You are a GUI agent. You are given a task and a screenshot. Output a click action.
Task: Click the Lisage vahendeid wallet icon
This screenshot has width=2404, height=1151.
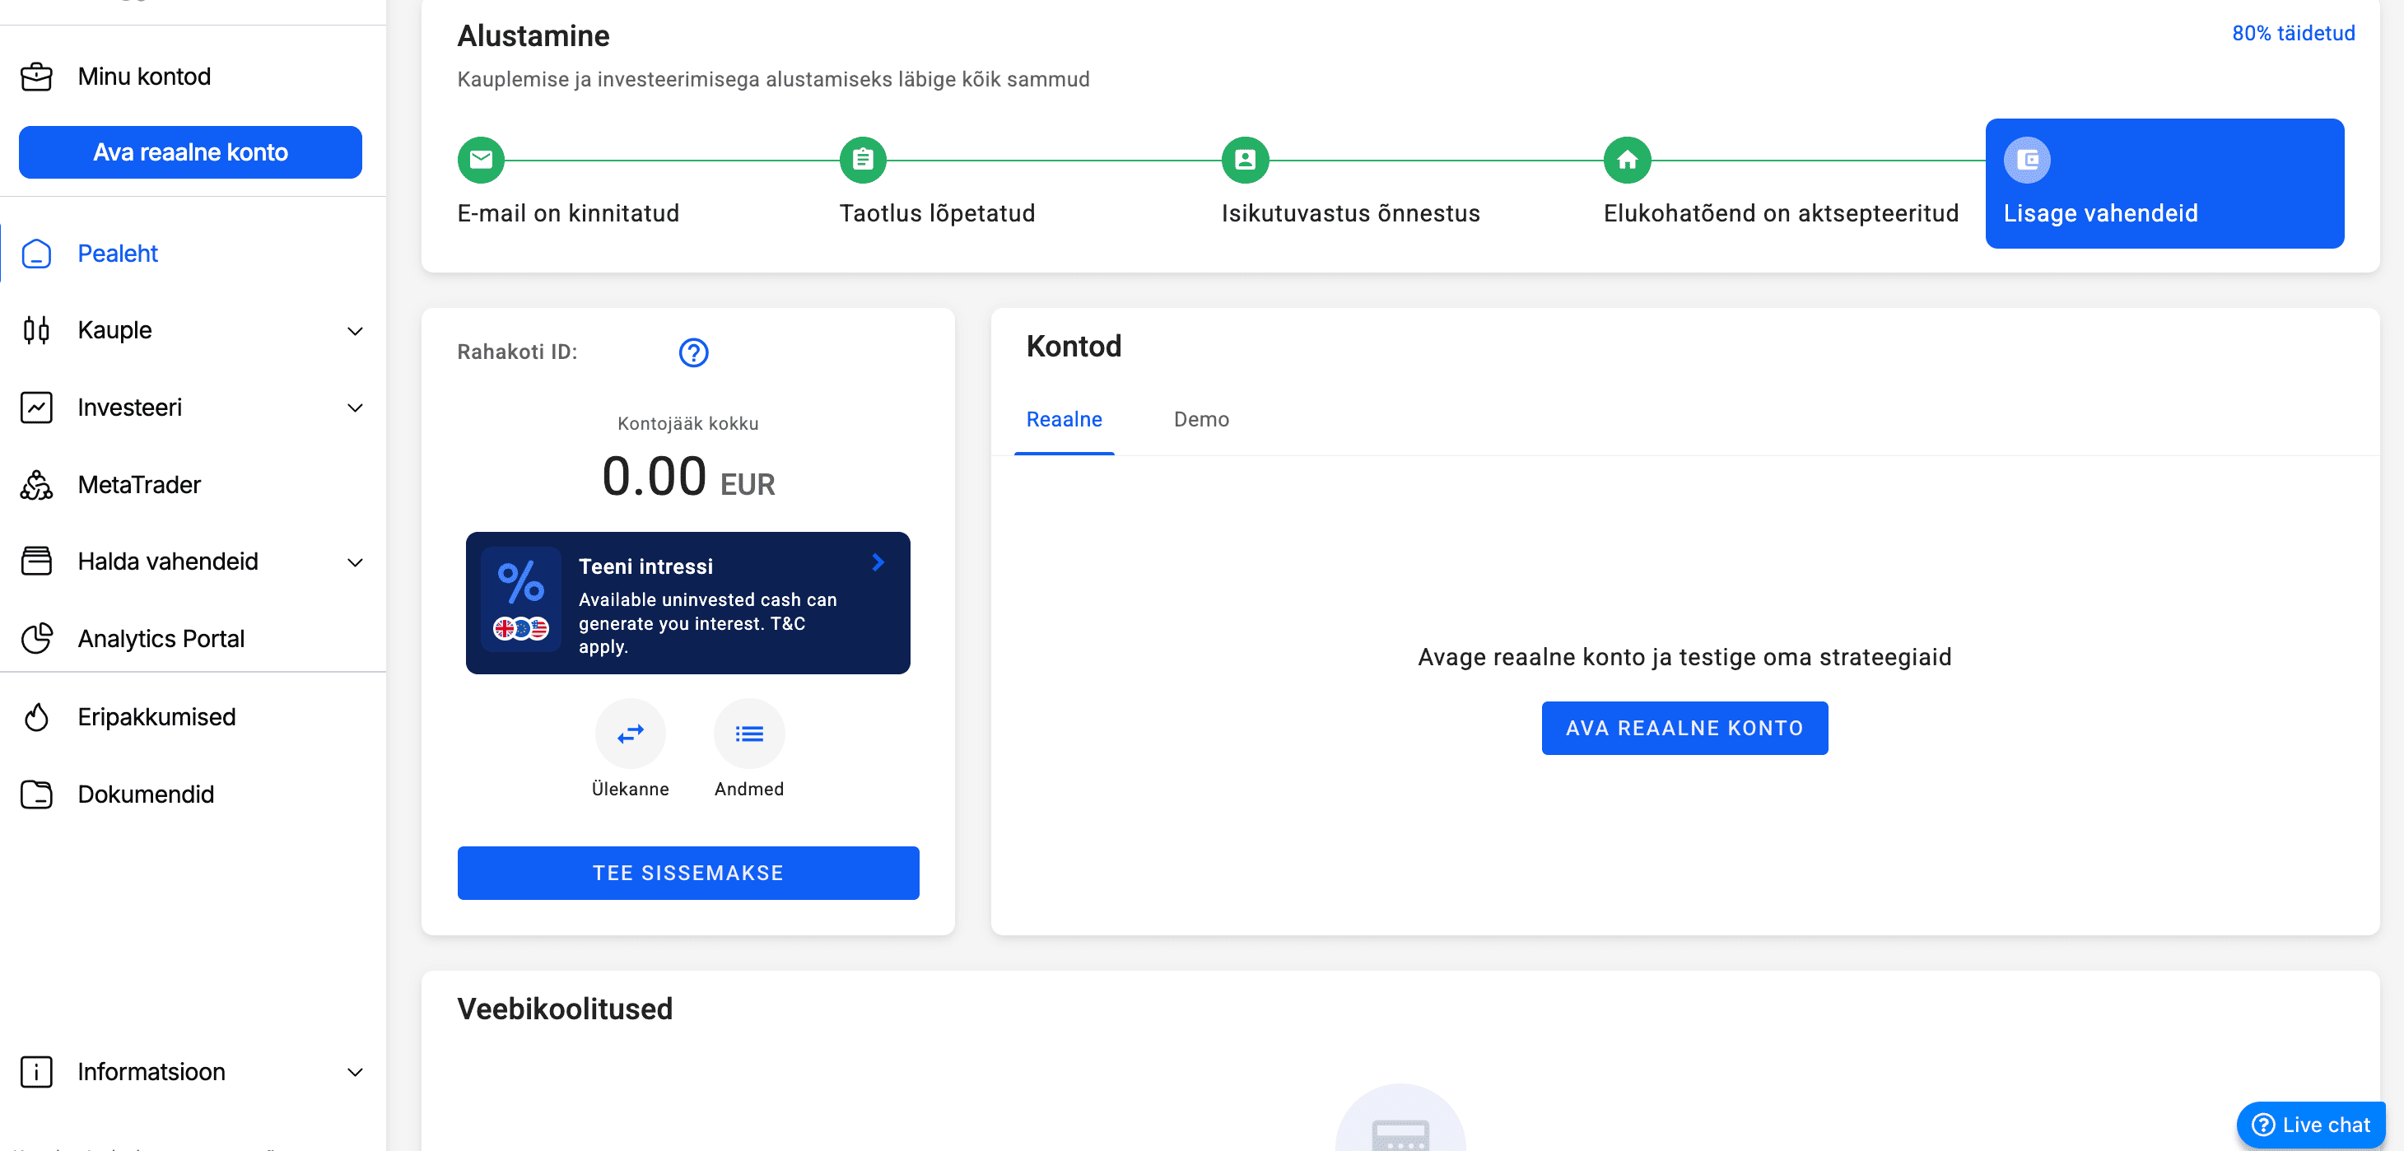point(2027,161)
